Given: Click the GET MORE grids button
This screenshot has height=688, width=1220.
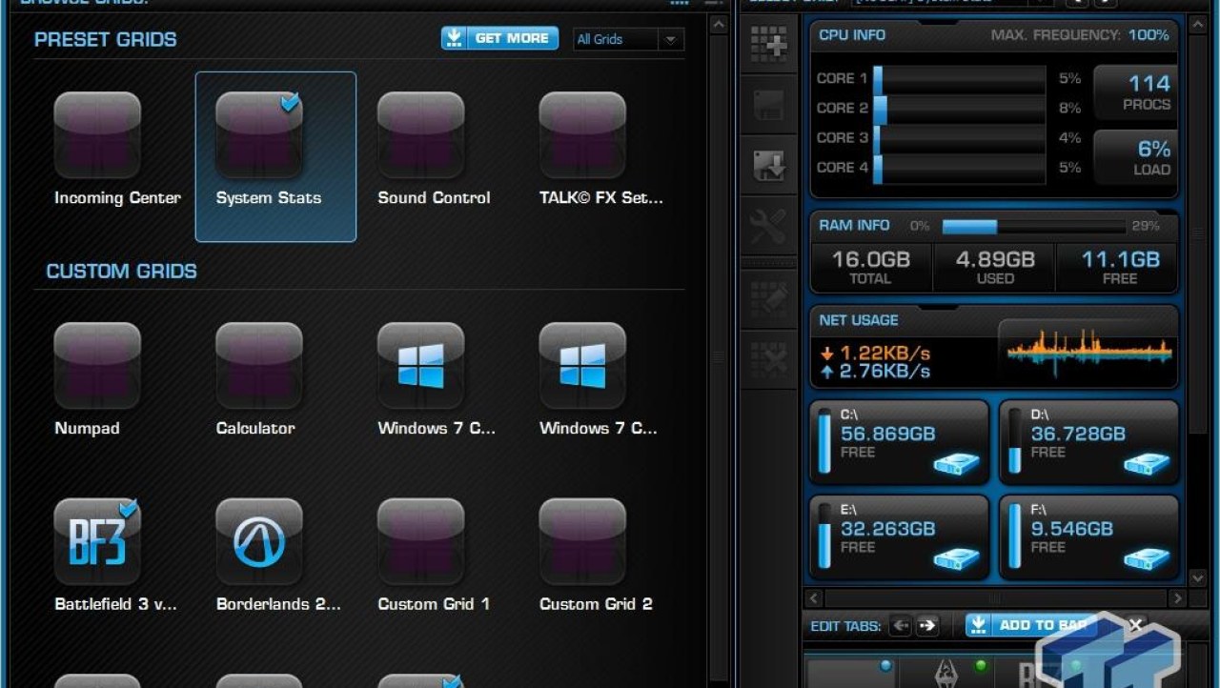Looking at the screenshot, I should [499, 38].
